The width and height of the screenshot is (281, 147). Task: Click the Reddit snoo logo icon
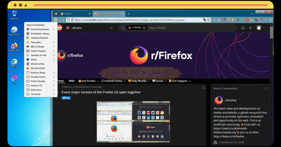pos(60,28)
